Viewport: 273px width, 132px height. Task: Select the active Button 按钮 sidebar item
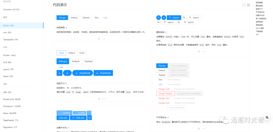click(21, 25)
